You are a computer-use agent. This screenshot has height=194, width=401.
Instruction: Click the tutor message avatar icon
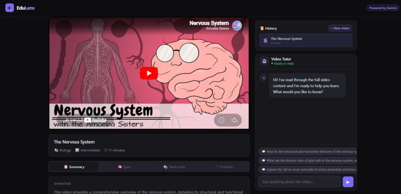tap(263, 78)
